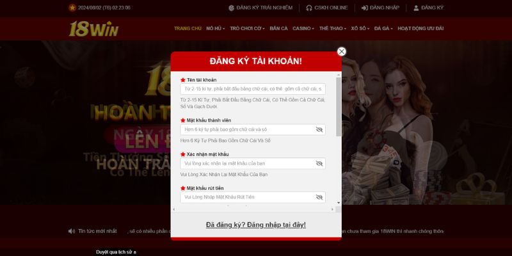Close the registration popup with X
512x256 pixels.
(x=342, y=52)
